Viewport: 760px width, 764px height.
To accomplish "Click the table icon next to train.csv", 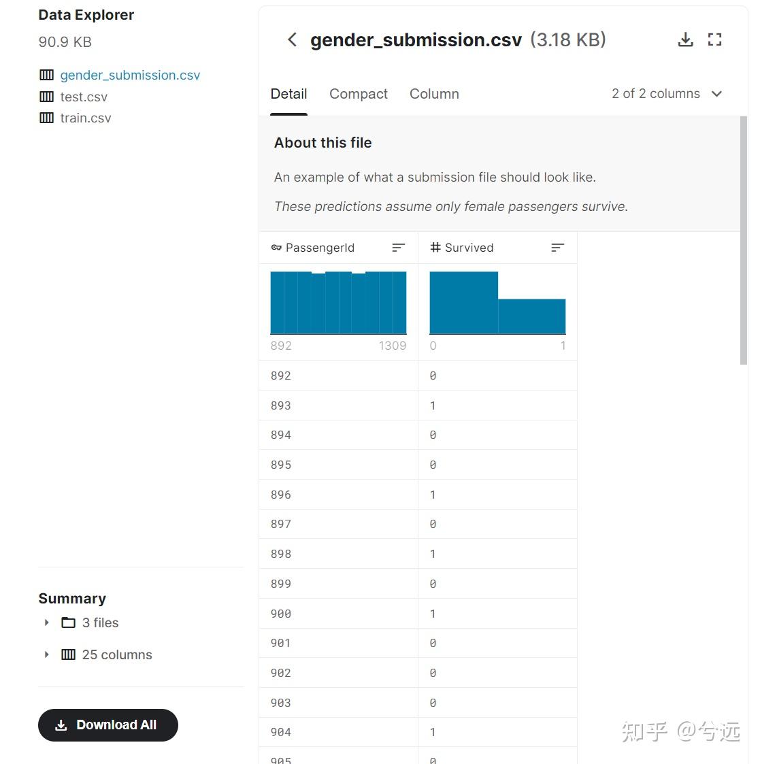I will tap(46, 117).
